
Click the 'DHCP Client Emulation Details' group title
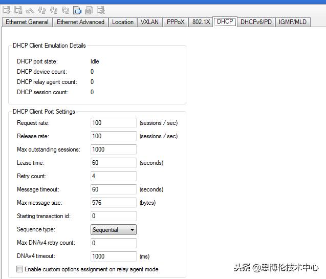[x=49, y=46]
